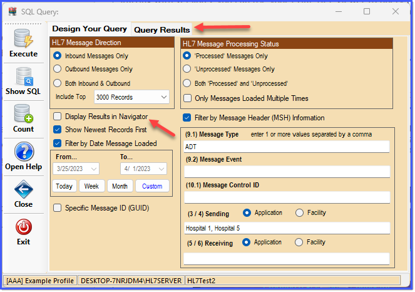Click the SQL Query app icon in title bar
Screen dimensions: 415x292
[13, 12]
